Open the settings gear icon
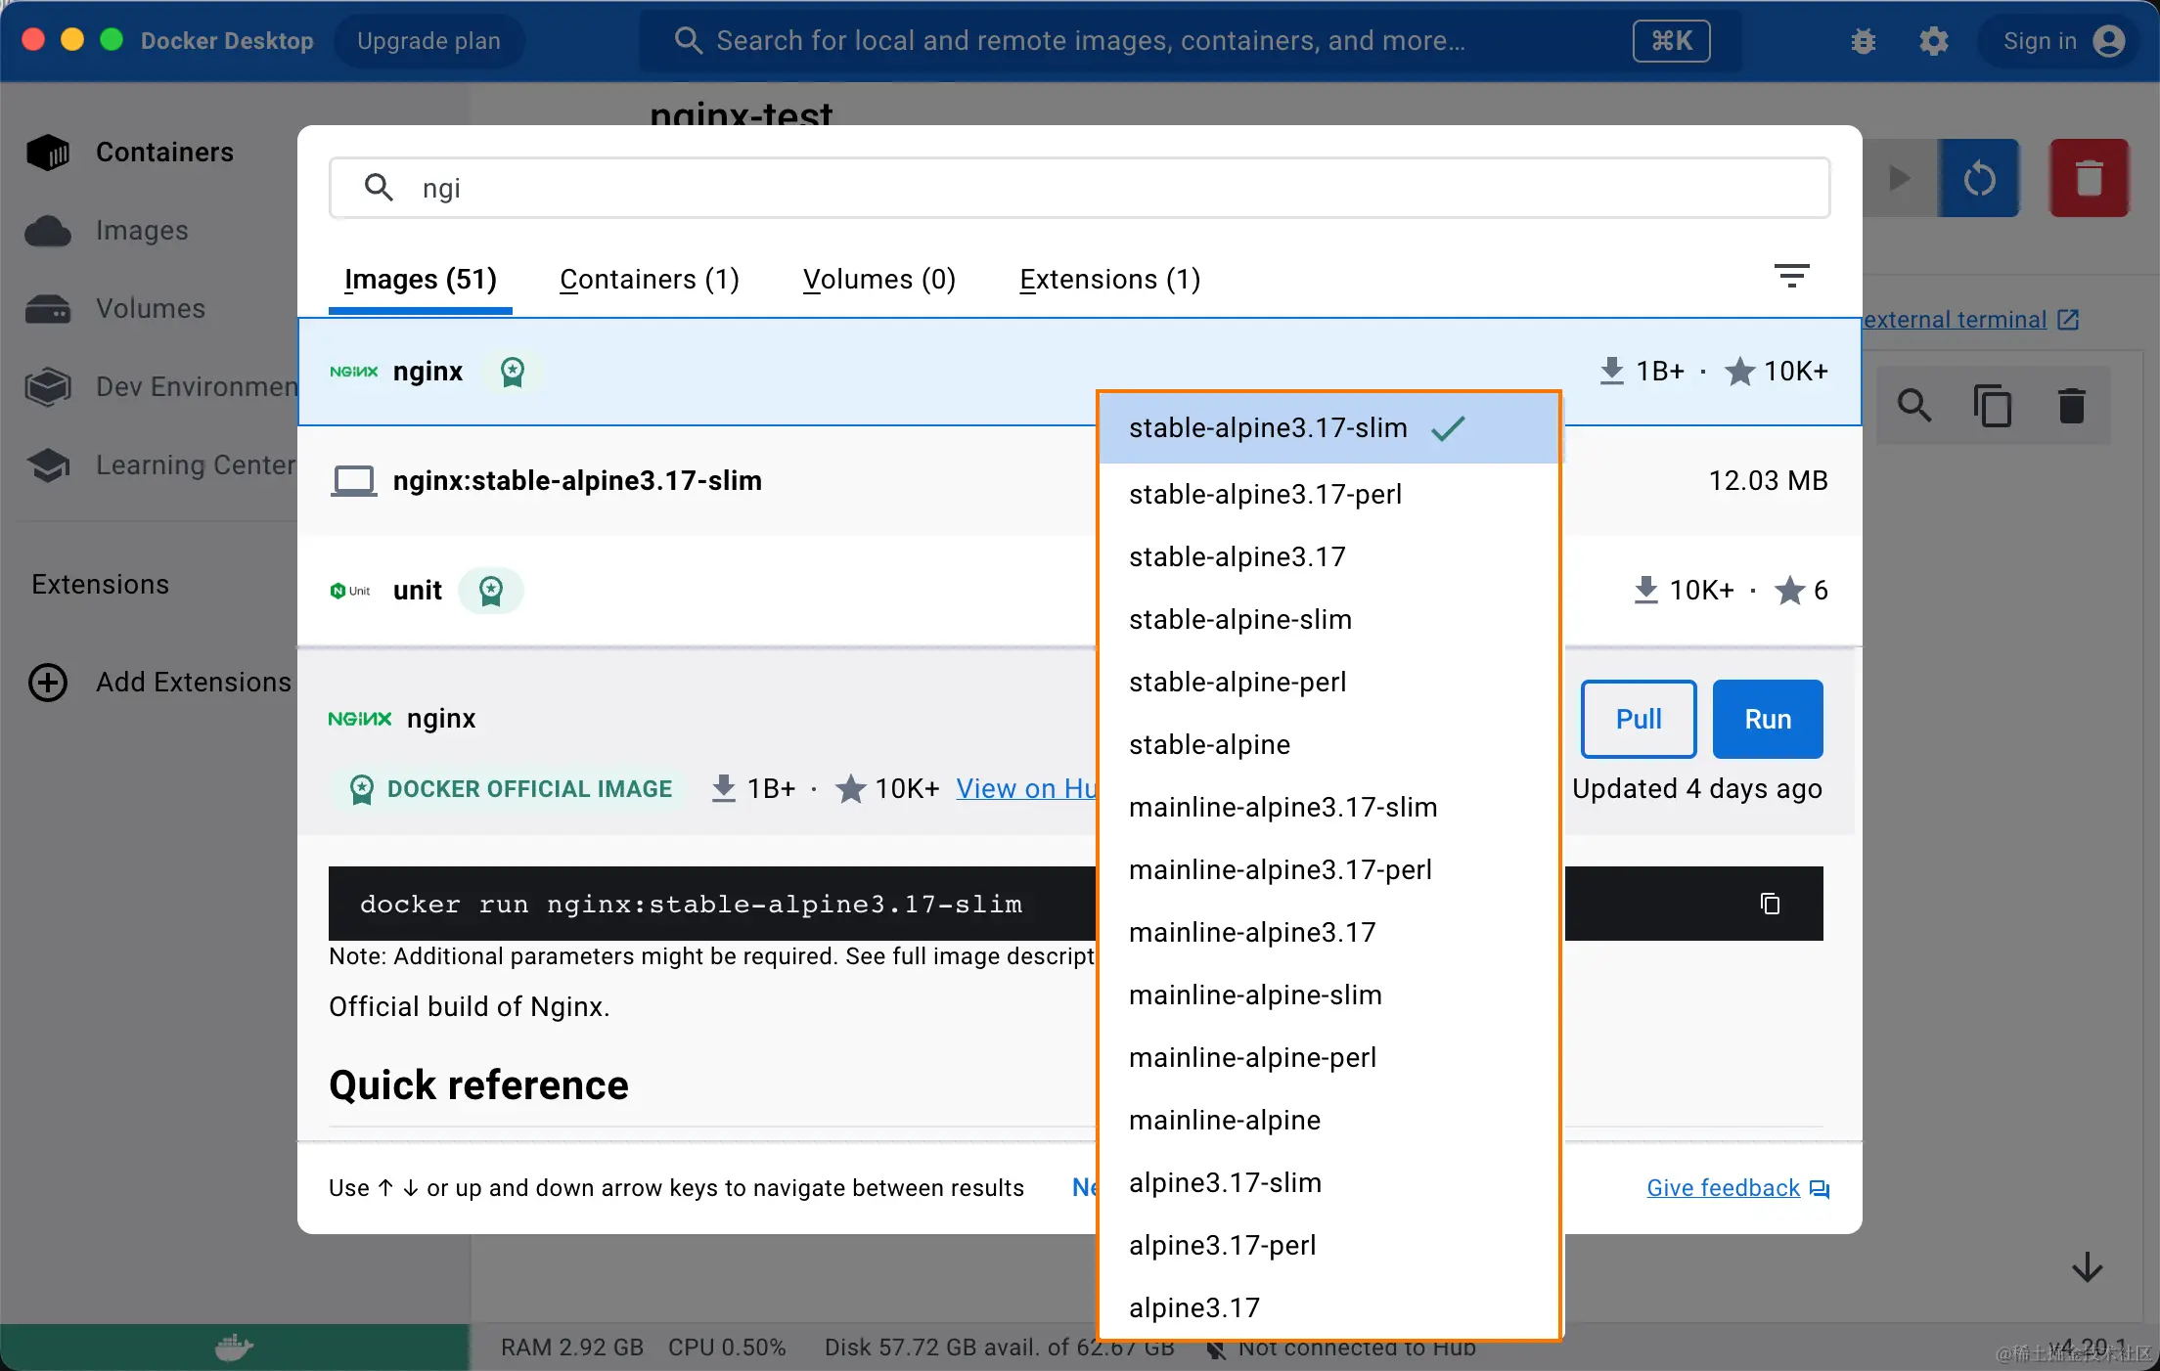Screen dimensions: 2160x1371 point(1933,41)
